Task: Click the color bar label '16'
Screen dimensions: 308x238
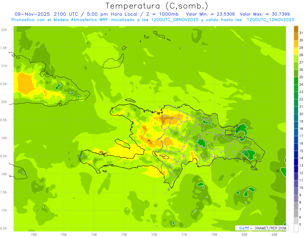Action: tap(301, 144)
